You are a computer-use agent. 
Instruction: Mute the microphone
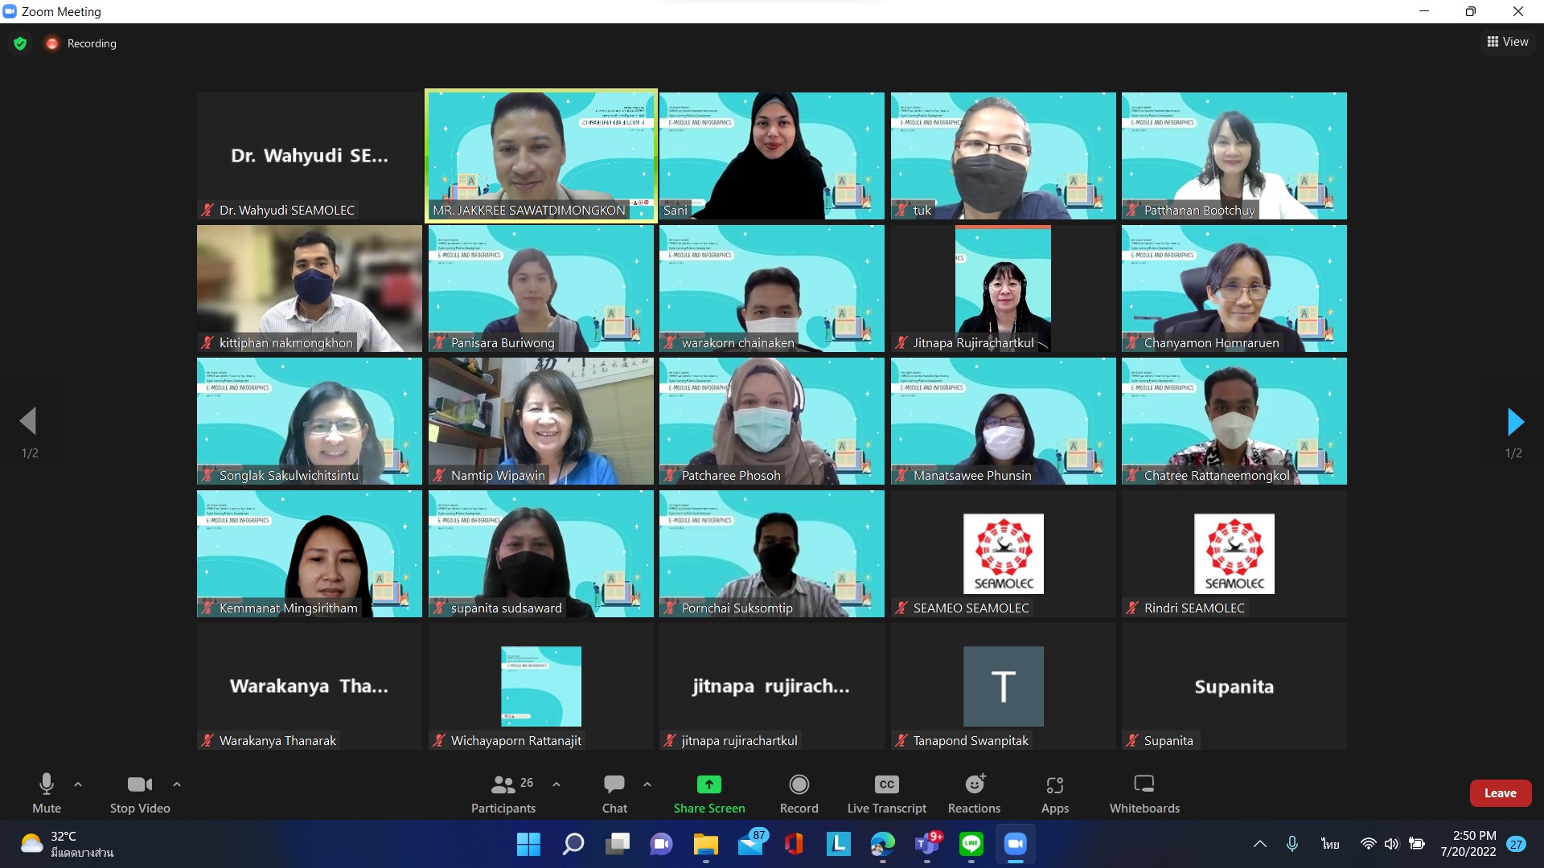coord(47,792)
